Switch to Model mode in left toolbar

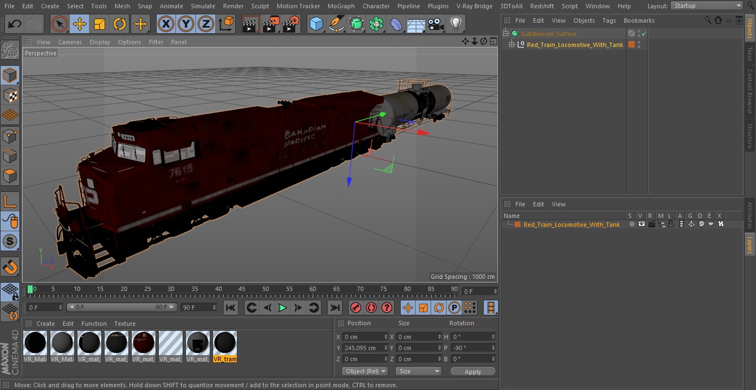pyautogui.click(x=10, y=75)
